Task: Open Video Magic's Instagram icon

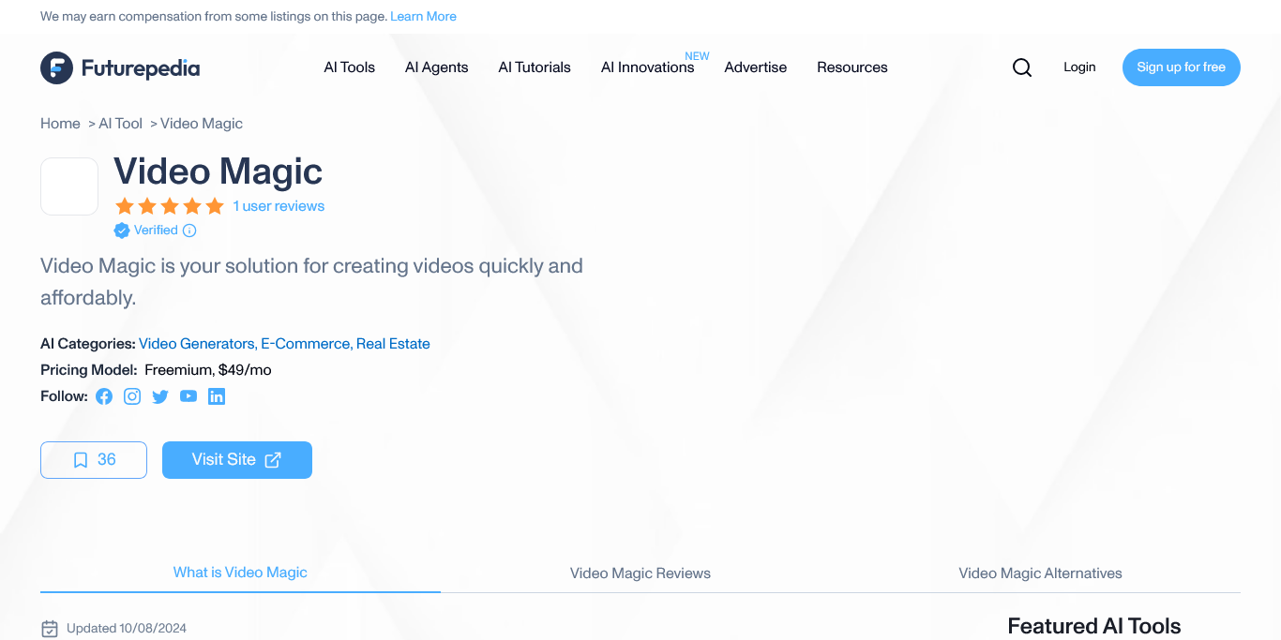Action: (x=132, y=396)
